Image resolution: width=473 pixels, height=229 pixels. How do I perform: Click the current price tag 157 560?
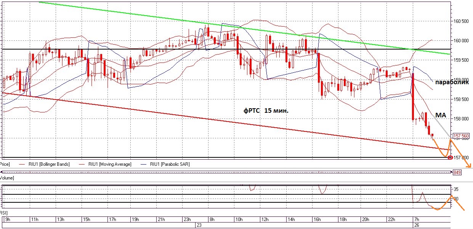pos(461,136)
